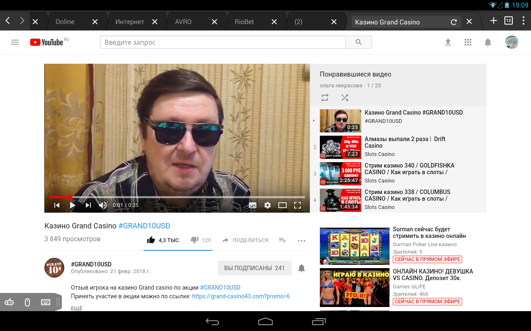Close the RioBet tab

coord(274,22)
